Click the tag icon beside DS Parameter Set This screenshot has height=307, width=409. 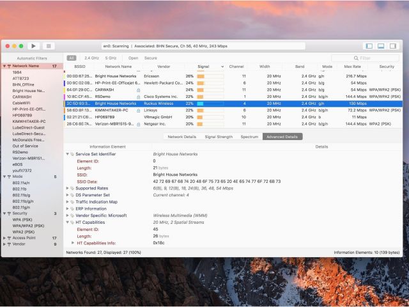coord(72,195)
